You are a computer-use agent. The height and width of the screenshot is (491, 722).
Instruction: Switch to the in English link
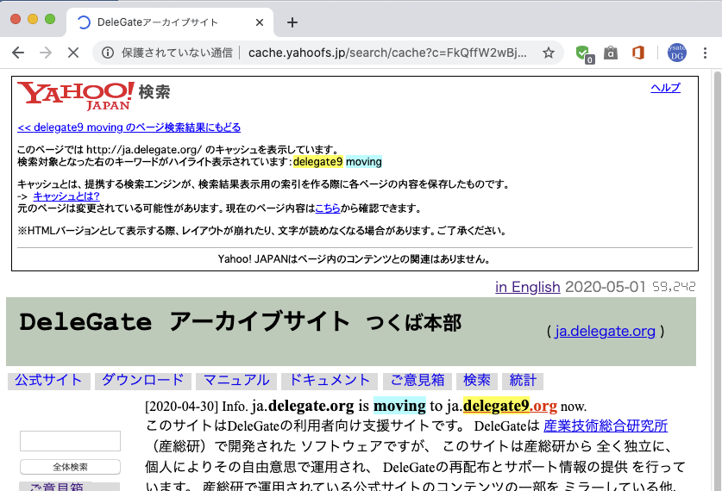527,287
